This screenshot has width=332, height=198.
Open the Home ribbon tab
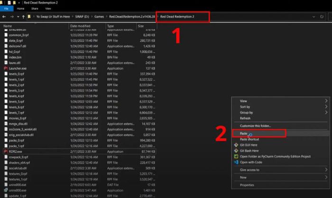20,9
